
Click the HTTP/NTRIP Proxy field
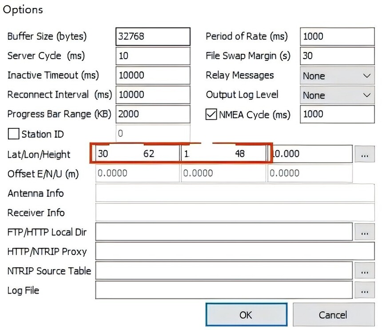(x=235, y=251)
